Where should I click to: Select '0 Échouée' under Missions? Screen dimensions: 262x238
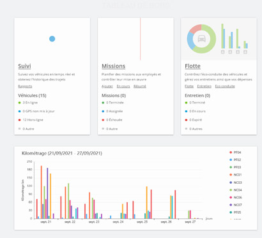coord(112,120)
